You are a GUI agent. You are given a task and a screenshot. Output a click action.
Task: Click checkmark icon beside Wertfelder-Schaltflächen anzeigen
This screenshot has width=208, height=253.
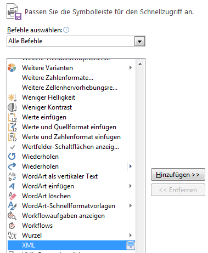pyautogui.click(x=13, y=147)
